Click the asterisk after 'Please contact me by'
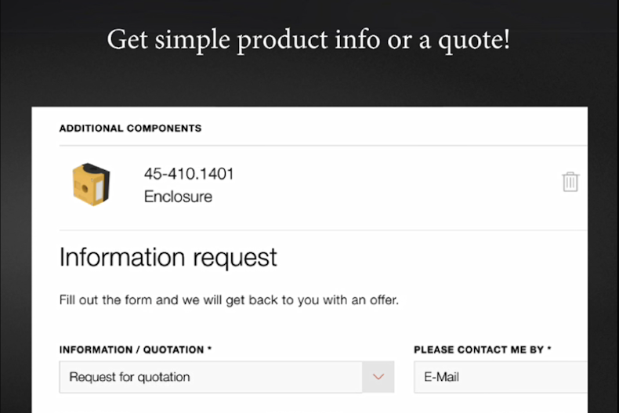 pos(548,349)
